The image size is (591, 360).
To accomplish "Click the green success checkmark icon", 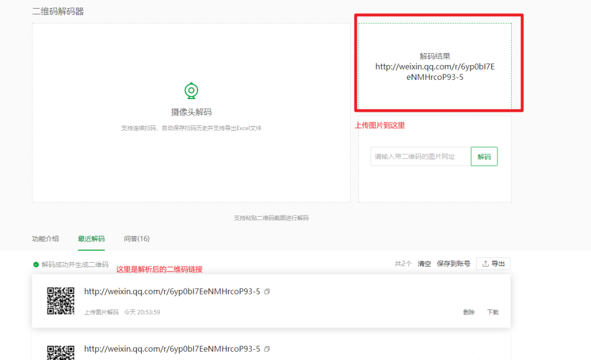I will tap(36, 264).
